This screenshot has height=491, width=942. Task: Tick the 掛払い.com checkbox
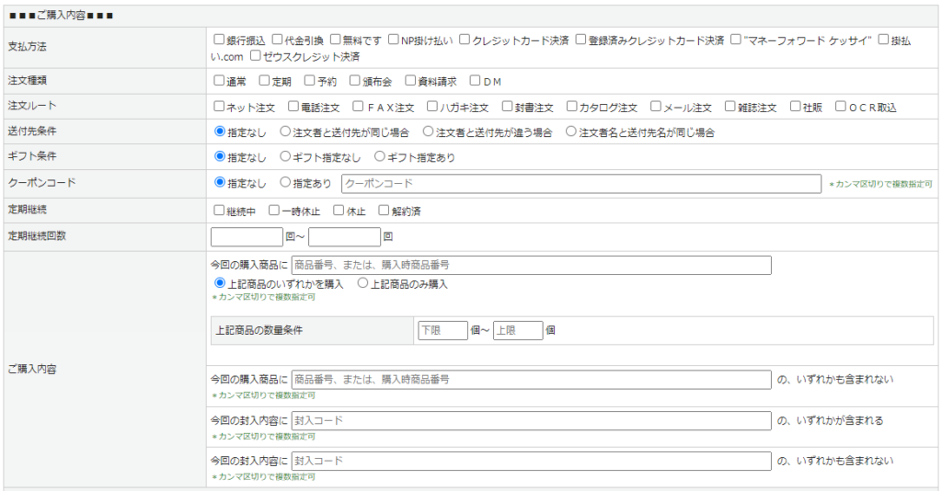coord(883,40)
